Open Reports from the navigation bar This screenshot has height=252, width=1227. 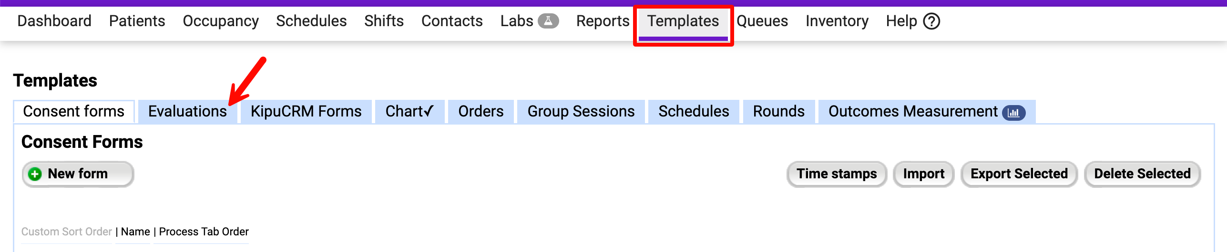click(x=603, y=21)
